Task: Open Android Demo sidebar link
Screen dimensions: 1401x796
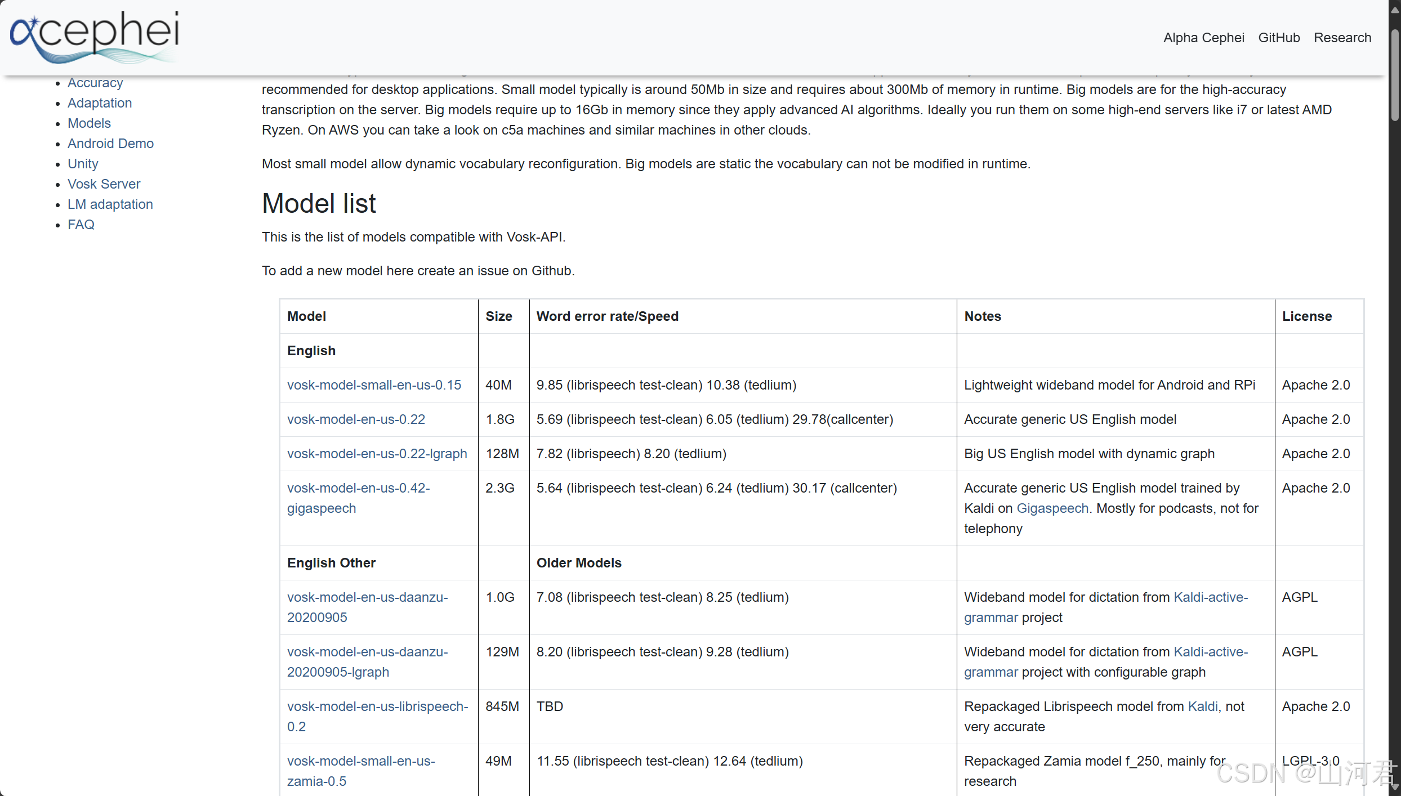Action: pos(110,144)
